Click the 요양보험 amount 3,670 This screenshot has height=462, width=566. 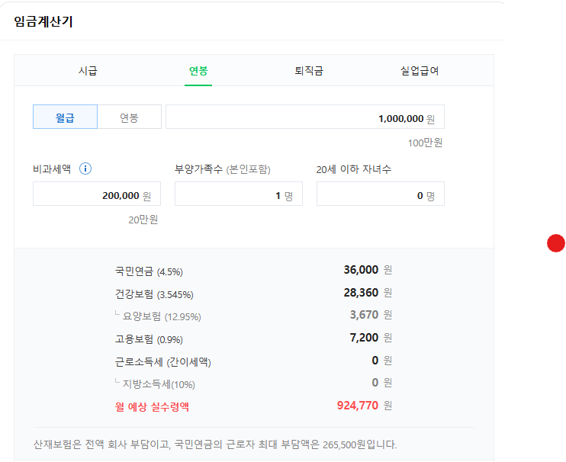tap(363, 315)
